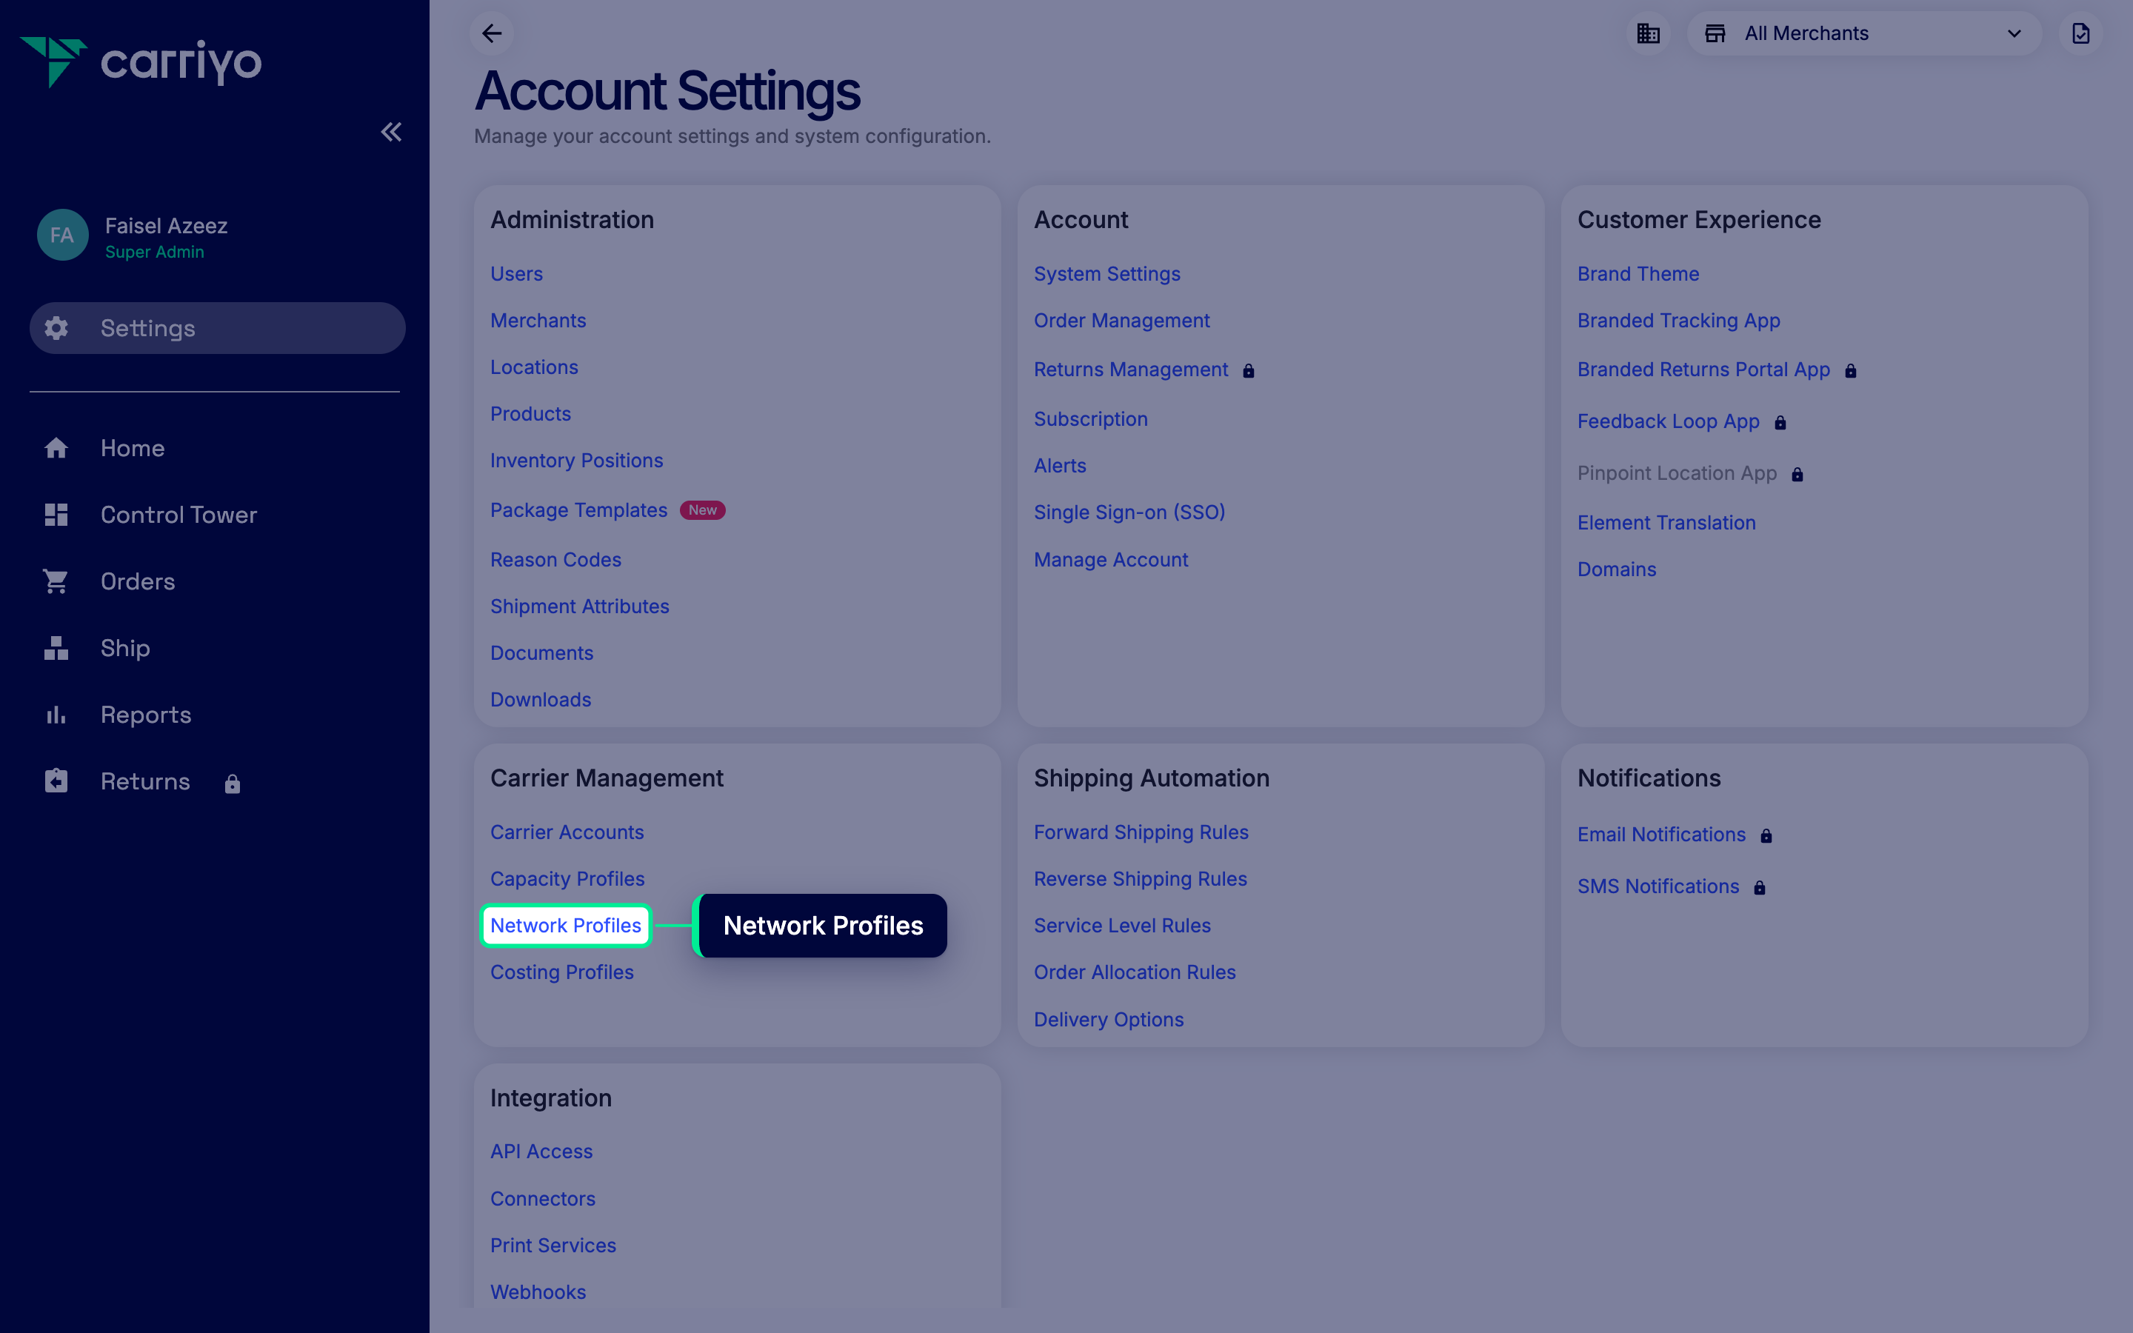Click the Home house icon

pyautogui.click(x=56, y=448)
